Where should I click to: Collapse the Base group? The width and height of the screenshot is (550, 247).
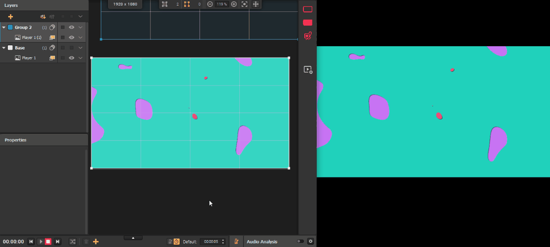(x=4, y=48)
